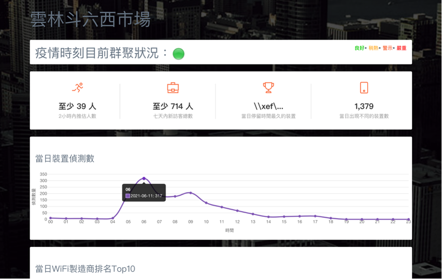This screenshot has width=442, height=279.
Task: Click the chart data point at hour 08
Action: tap(175, 196)
